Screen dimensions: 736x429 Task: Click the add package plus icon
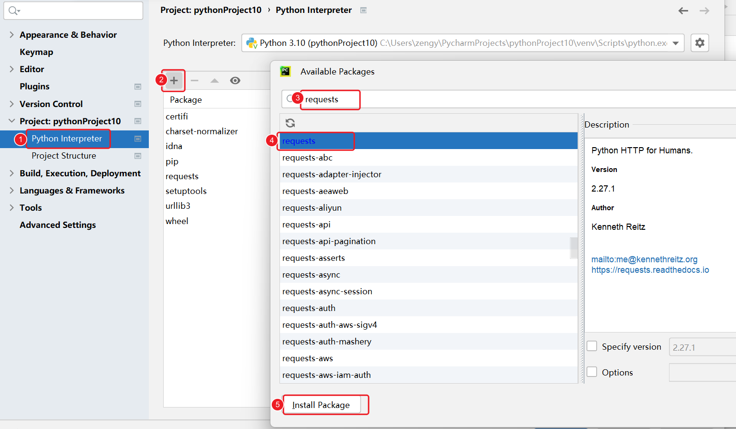[x=174, y=80]
